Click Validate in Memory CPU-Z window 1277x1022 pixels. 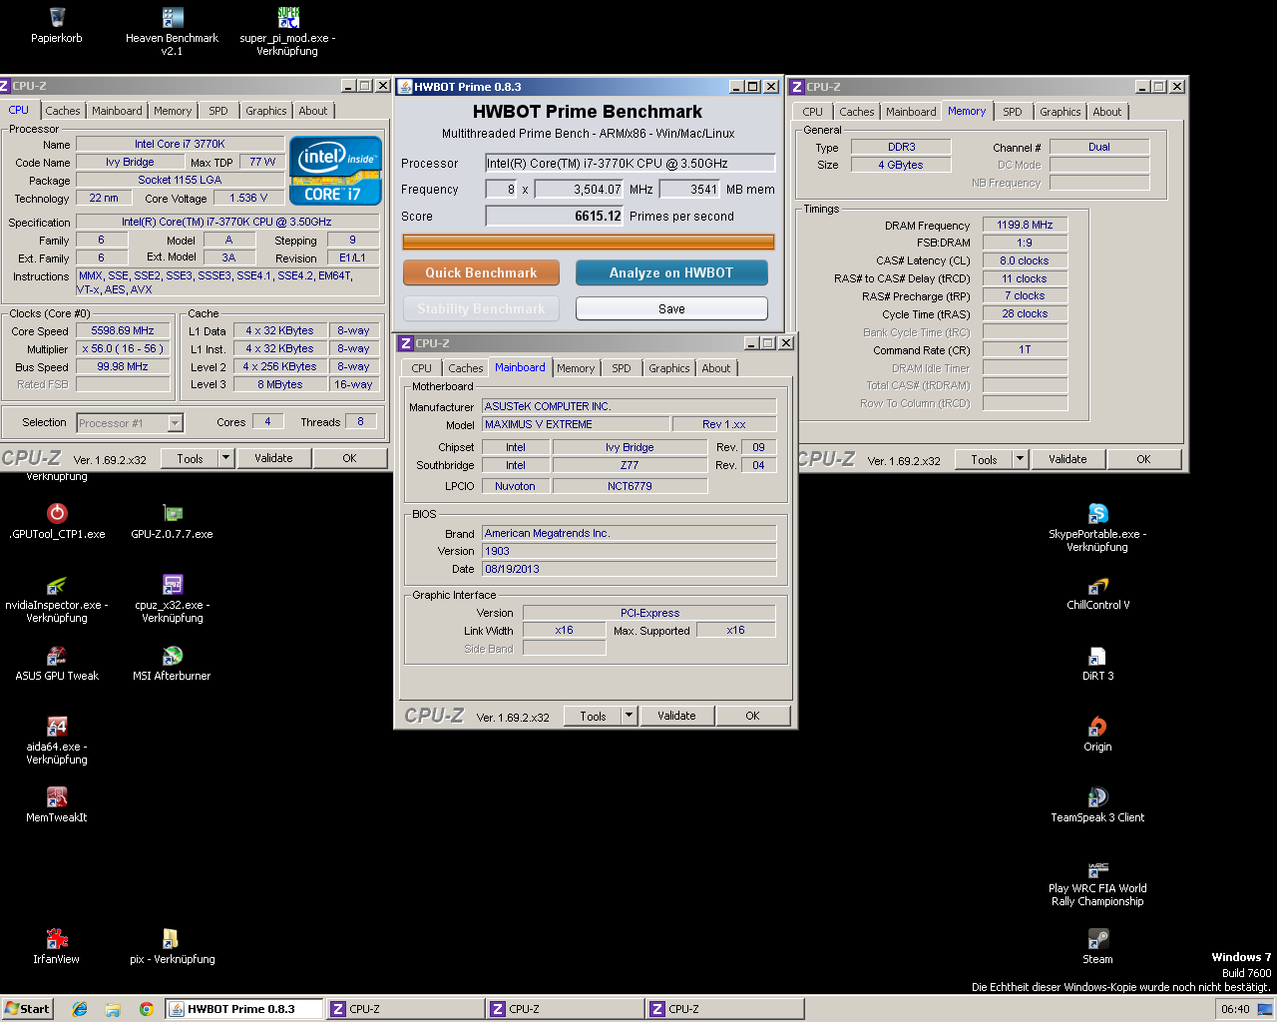click(x=1067, y=459)
